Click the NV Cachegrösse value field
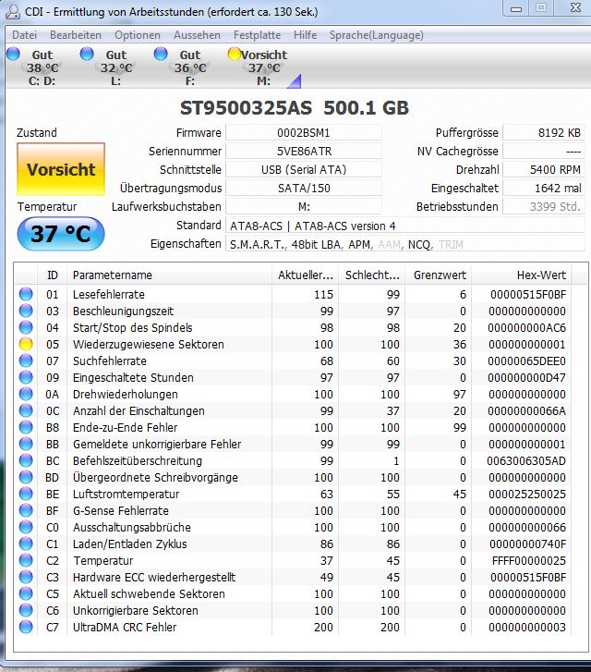Image resolution: width=591 pixels, height=672 pixels. [x=544, y=151]
